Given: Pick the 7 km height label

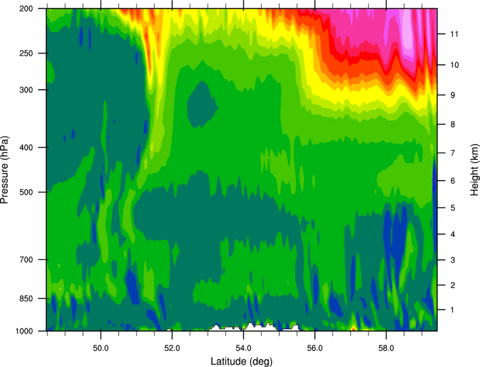Looking at the screenshot, I should click(x=452, y=153).
